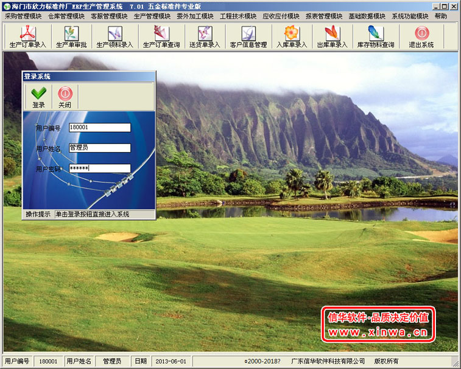Click status bar 管理员 user name value

(x=112, y=361)
